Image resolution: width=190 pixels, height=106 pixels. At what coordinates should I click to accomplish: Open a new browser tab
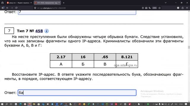pyautogui.click(x=64, y=3)
